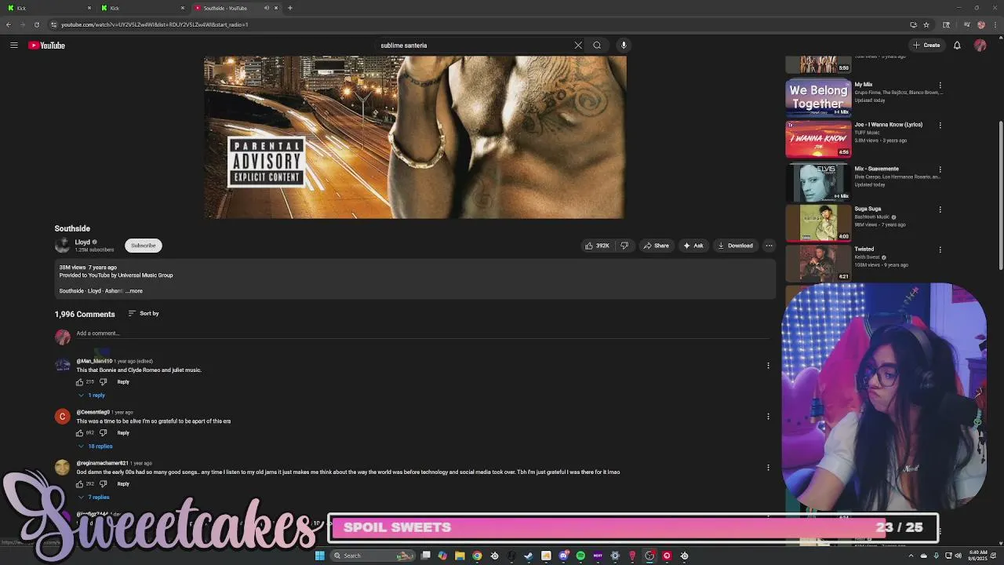Image resolution: width=1004 pixels, height=565 pixels.
Task: Reload the page with the refresh icon
Action: [x=36, y=24]
